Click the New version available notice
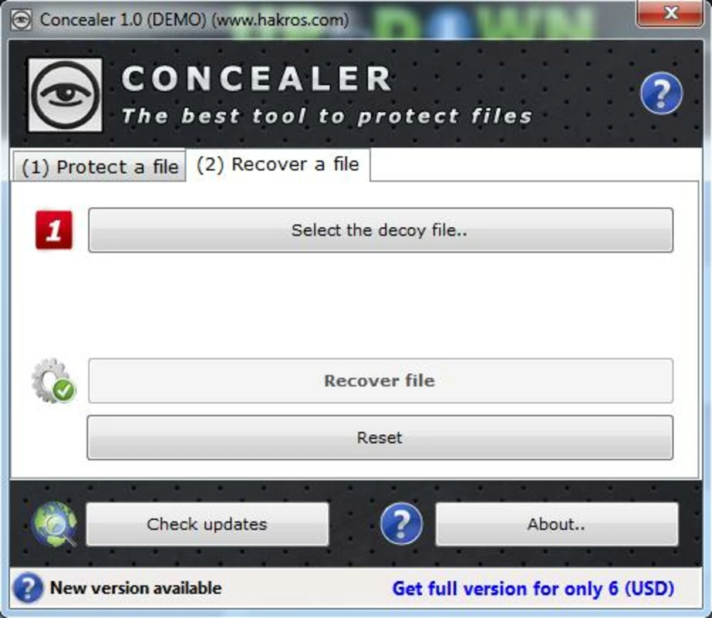The width and height of the screenshot is (712, 618). click(x=136, y=588)
